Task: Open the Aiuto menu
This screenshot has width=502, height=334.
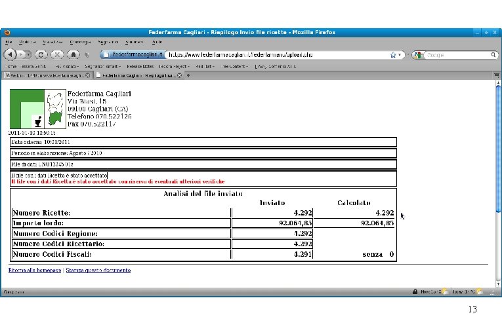Action: coord(157,42)
